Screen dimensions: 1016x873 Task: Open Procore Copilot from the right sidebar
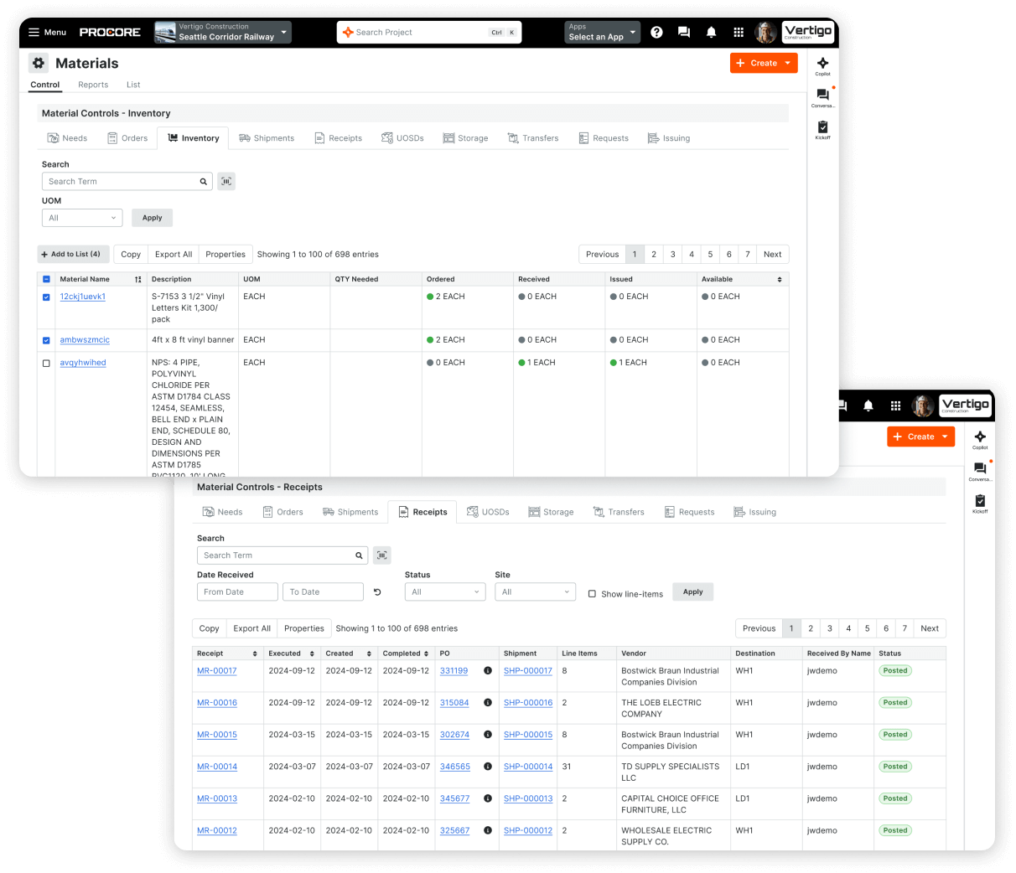pyautogui.click(x=822, y=65)
